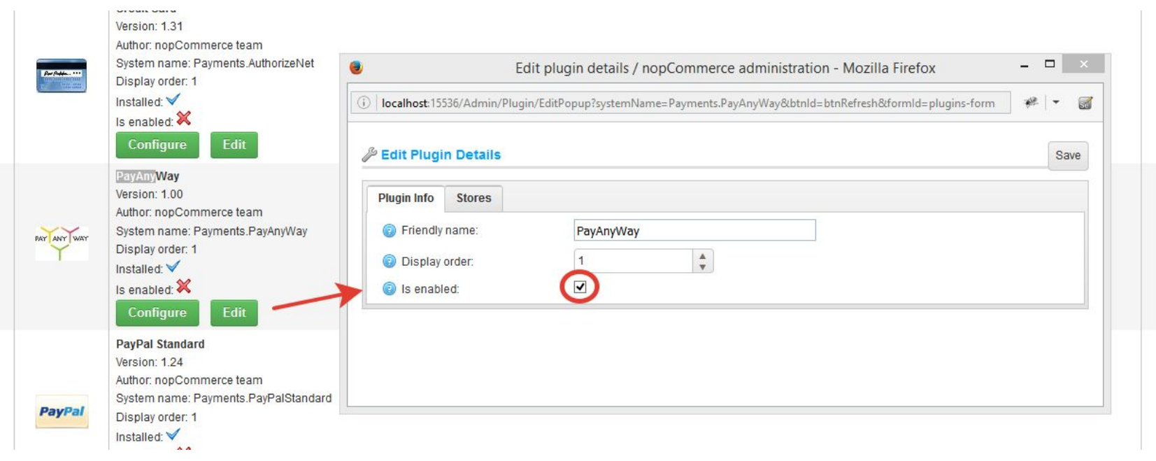Click the Author line under Version 1.00
This screenshot has width=1156, height=461.
pyautogui.click(x=189, y=213)
